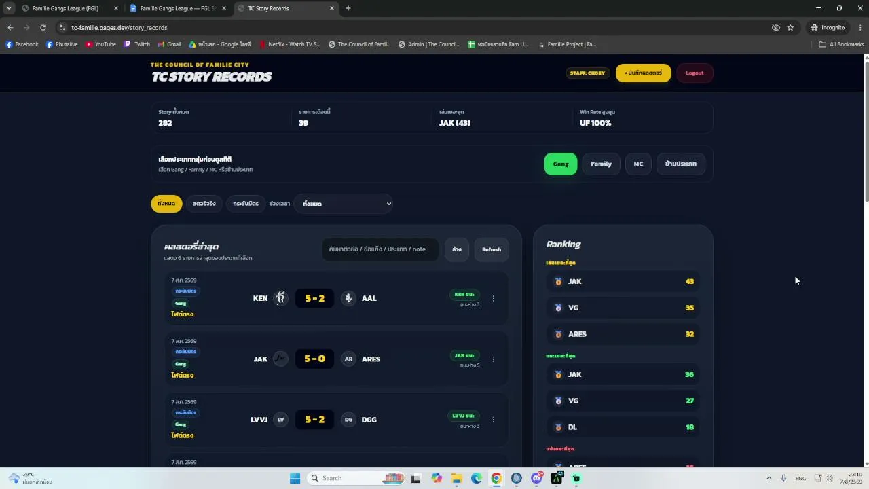Click the ARES 'AR' gang badge
The image size is (869, 489).
click(x=348, y=359)
